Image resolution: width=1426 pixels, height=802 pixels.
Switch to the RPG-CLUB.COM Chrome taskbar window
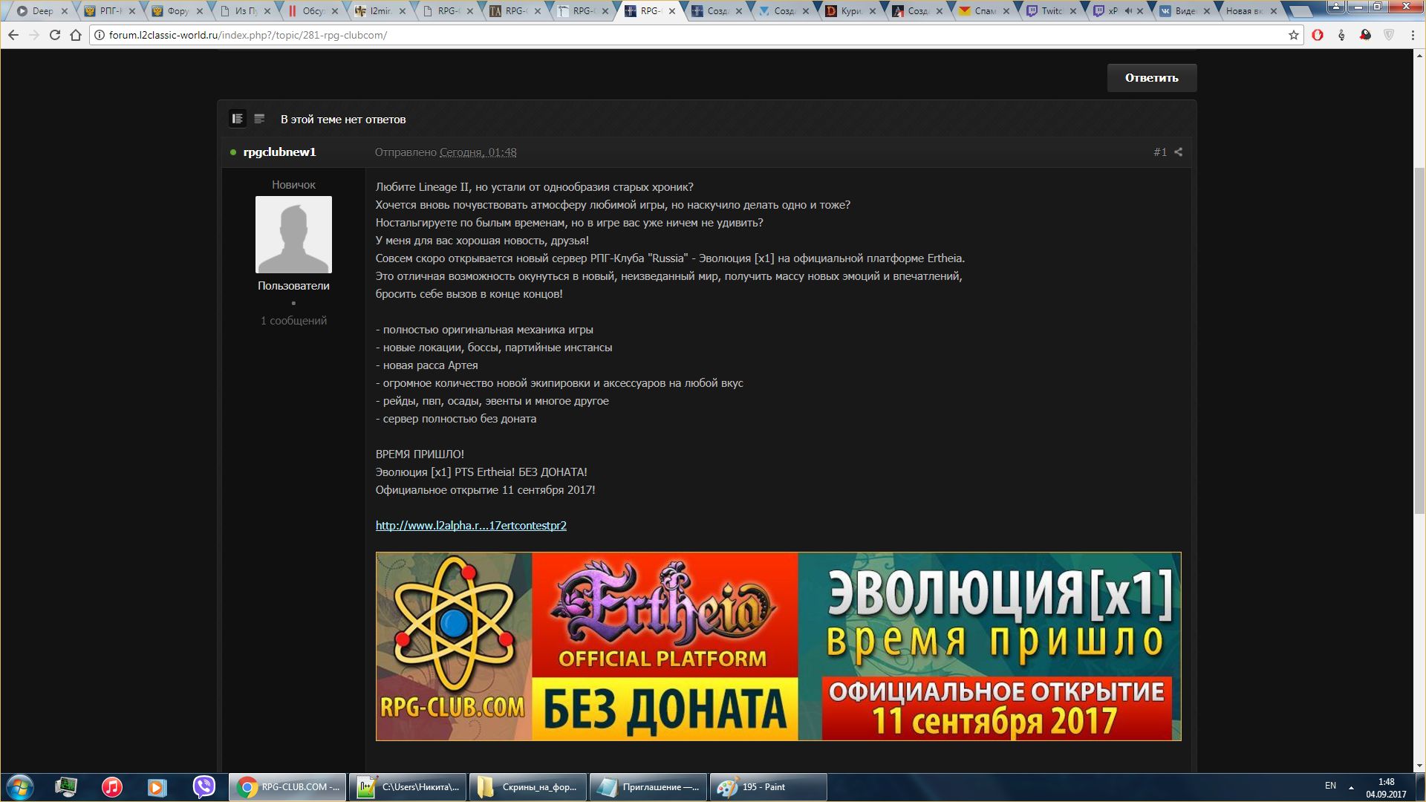click(287, 787)
